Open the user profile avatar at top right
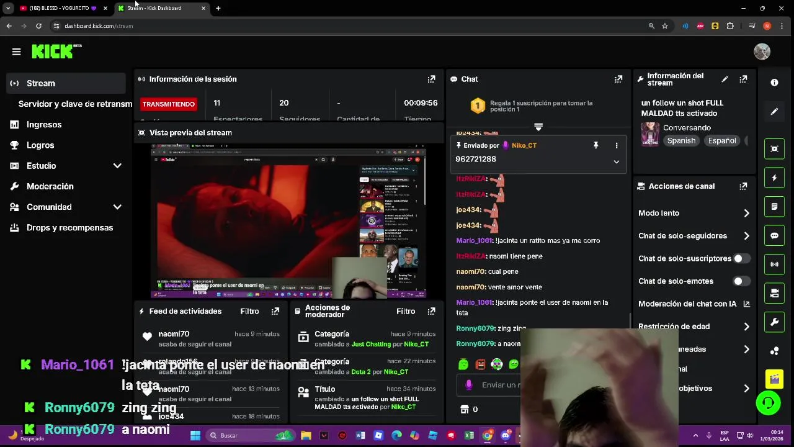The height and width of the screenshot is (447, 794). click(x=762, y=52)
